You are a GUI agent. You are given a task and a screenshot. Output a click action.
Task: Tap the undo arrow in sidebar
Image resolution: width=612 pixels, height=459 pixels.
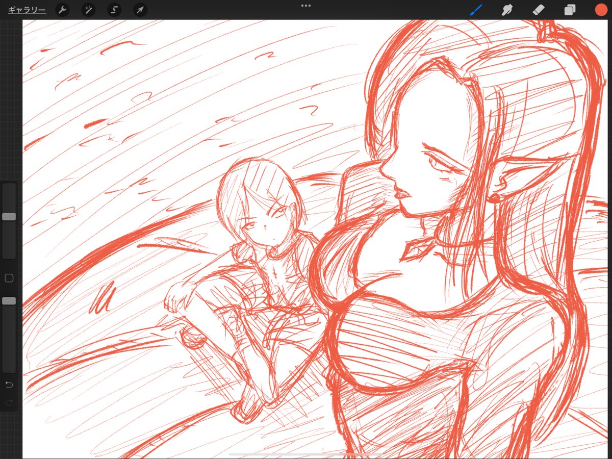(x=9, y=384)
